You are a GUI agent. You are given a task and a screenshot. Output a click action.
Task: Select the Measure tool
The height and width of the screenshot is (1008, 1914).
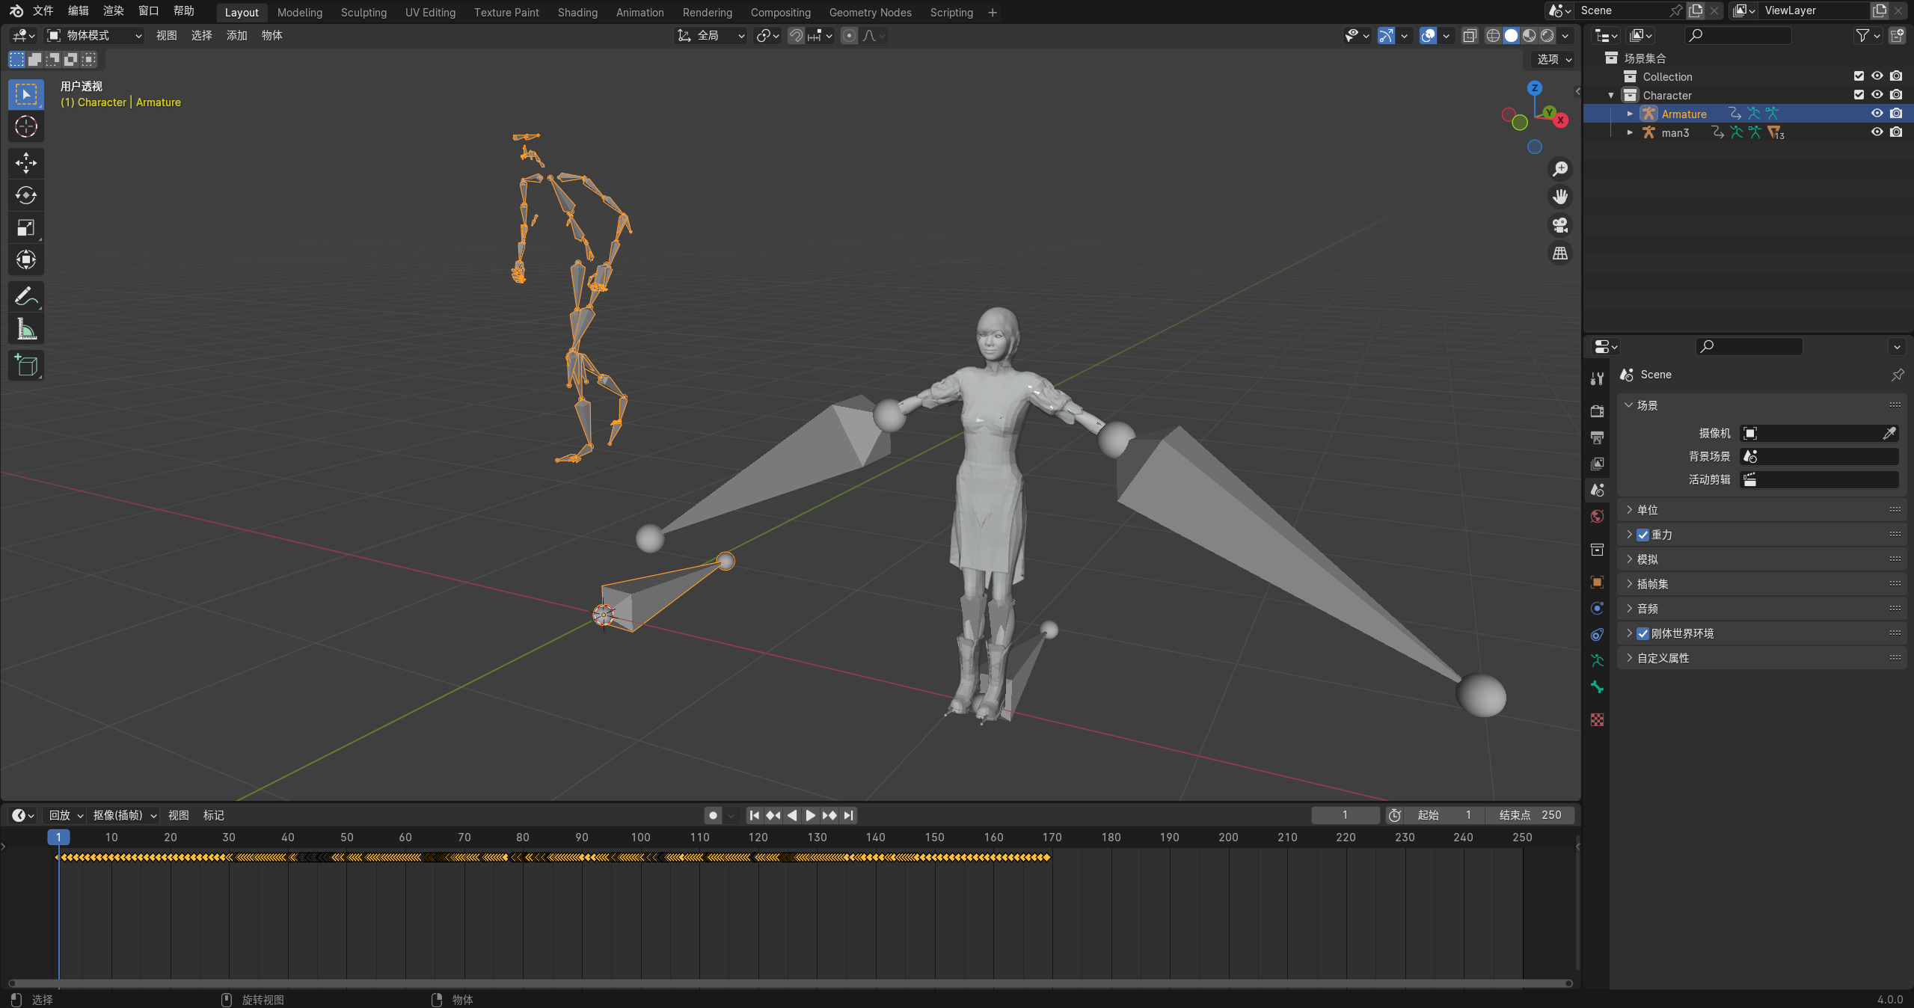pos(26,329)
